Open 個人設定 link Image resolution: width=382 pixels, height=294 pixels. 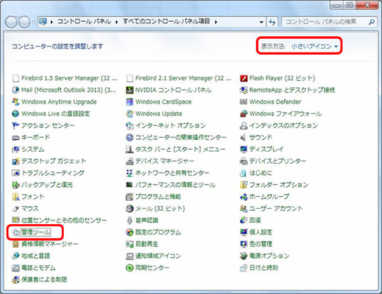pyautogui.click(x=260, y=232)
